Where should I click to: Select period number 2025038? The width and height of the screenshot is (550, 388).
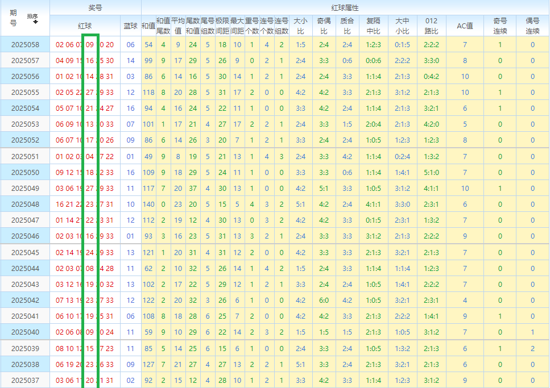25,364
